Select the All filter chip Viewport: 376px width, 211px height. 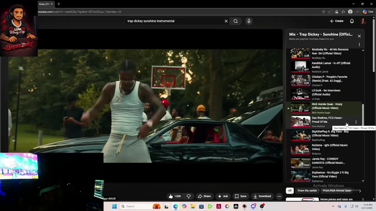tap(290, 190)
